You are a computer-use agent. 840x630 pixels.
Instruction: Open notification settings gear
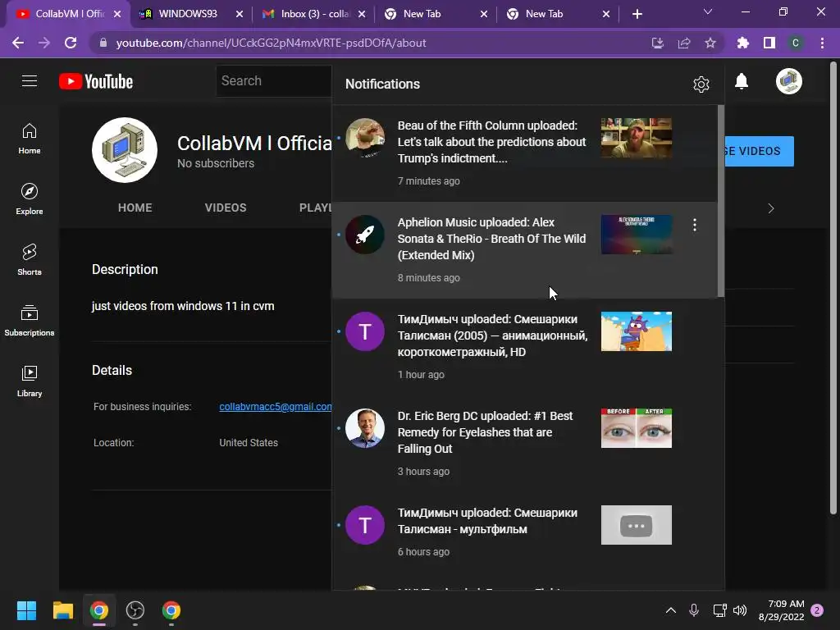701,84
